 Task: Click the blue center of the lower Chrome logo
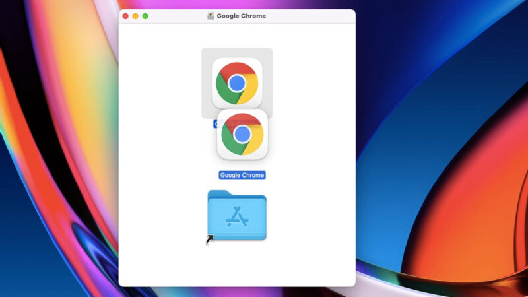coord(242,134)
